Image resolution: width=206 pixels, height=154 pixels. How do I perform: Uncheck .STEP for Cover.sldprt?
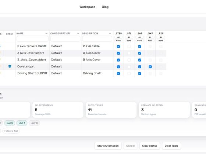click(x=118, y=67)
